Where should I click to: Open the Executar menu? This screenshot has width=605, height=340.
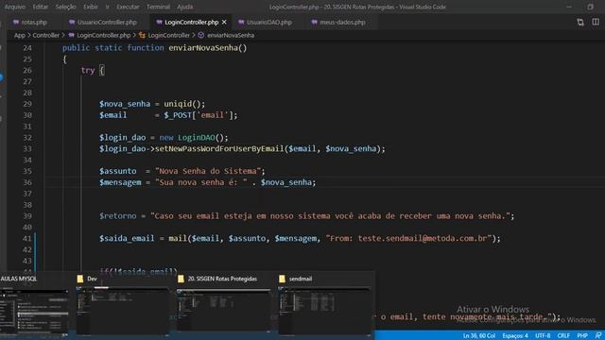128,7
